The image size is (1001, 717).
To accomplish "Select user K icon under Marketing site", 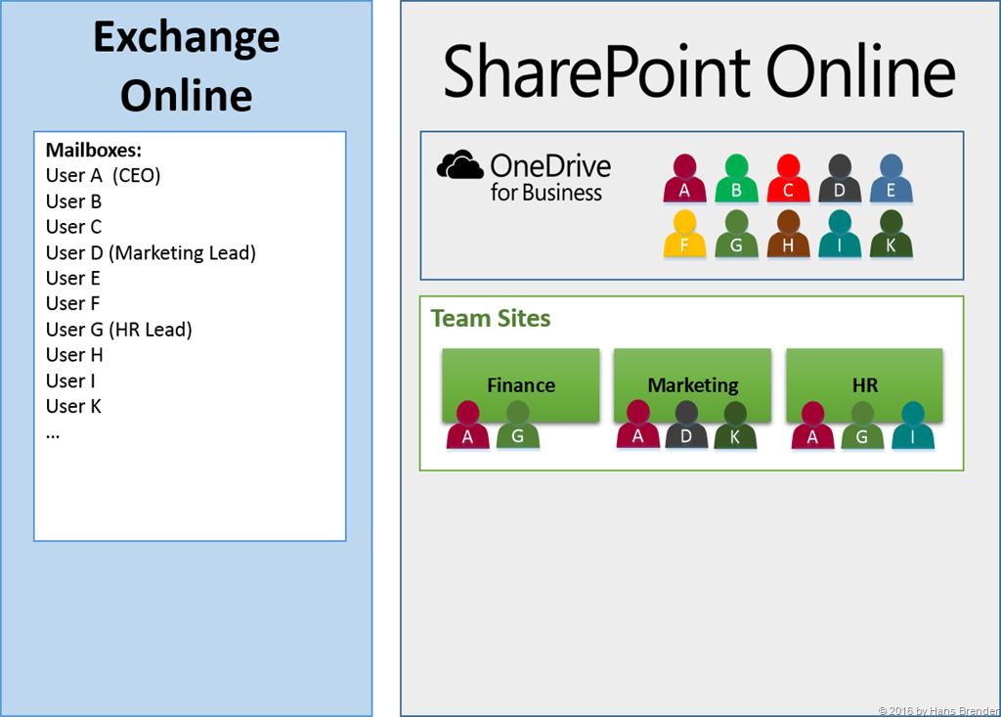I will [735, 426].
